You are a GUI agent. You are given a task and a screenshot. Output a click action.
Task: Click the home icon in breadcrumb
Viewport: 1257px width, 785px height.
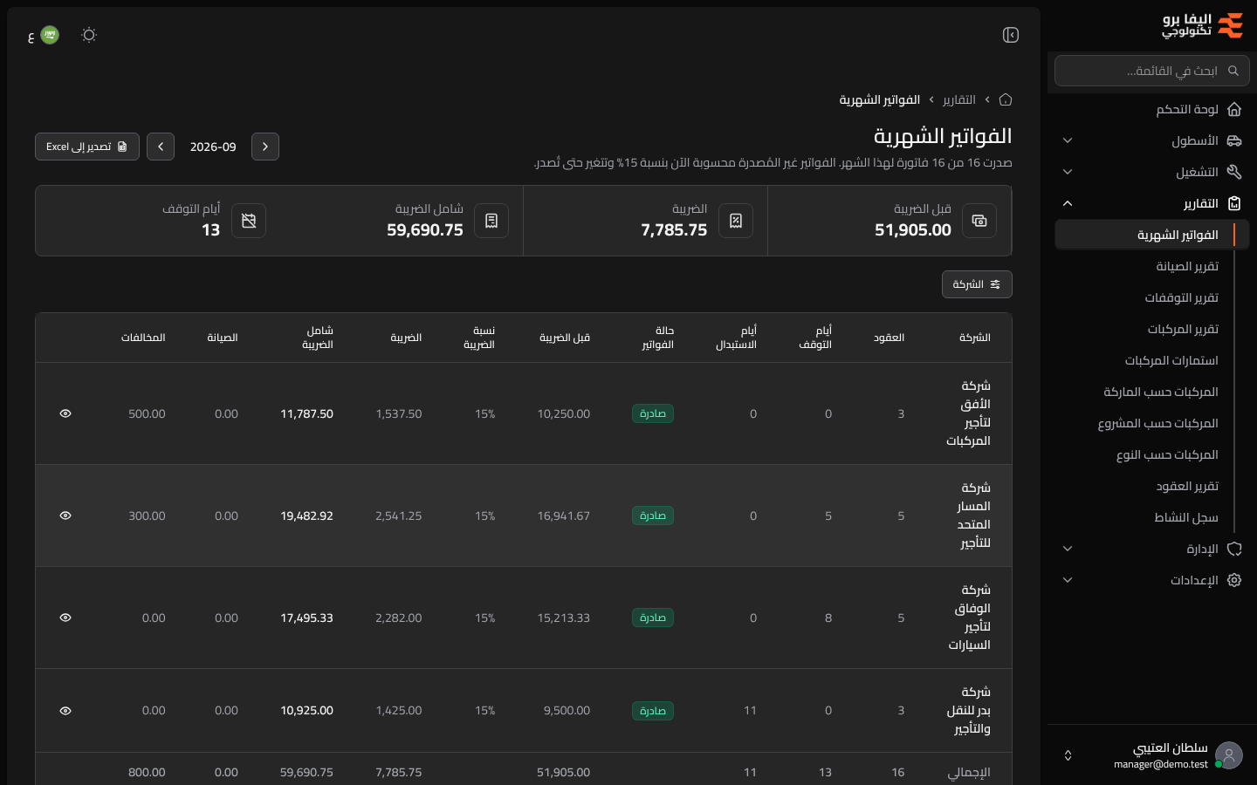[1006, 99]
